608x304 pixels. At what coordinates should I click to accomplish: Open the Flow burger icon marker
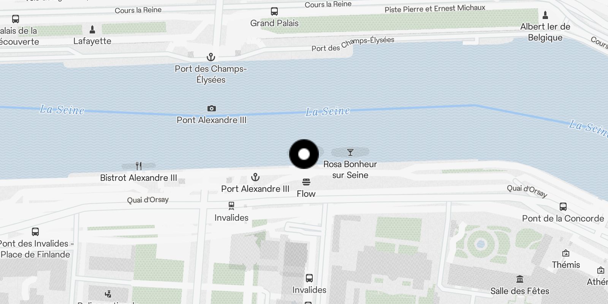click(x=306, y=182)
